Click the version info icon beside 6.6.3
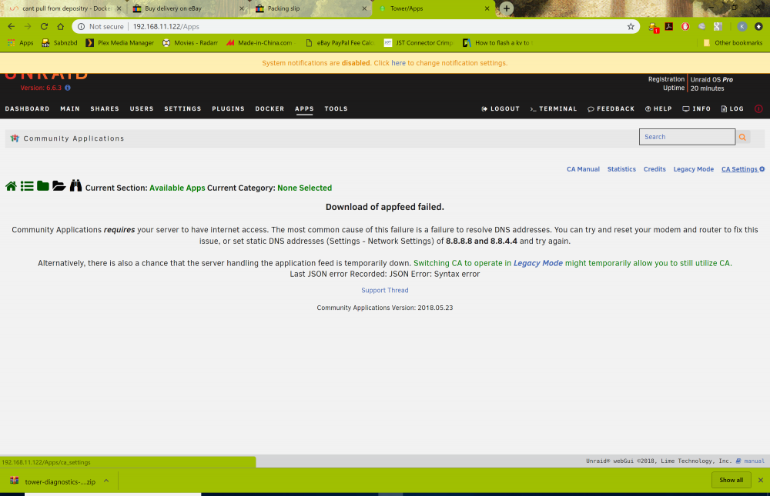770x496 pixels. click(68, 88)
